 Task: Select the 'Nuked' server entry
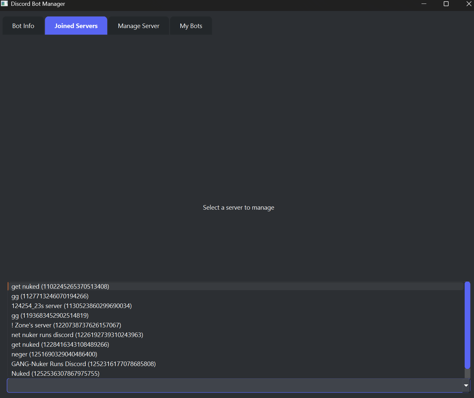pyautogui.click(x=55, y=373)
